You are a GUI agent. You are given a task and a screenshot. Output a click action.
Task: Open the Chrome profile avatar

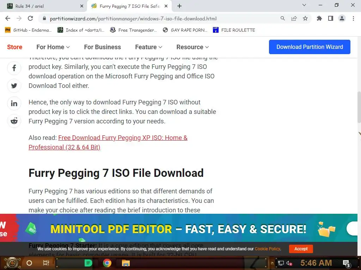tap(342, 18)
